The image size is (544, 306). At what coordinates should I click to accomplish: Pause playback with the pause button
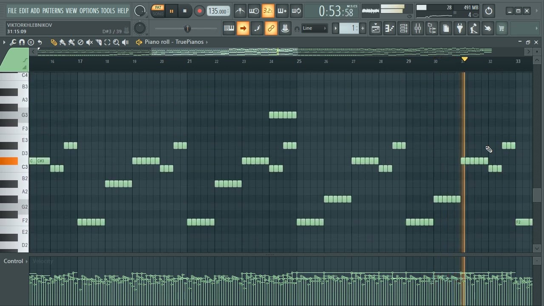click(x=172, y=11)
